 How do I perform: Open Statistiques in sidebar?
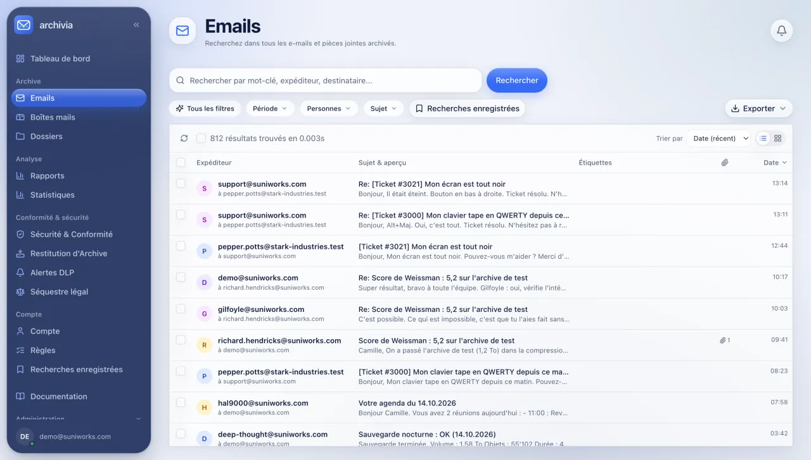(79, 195)
